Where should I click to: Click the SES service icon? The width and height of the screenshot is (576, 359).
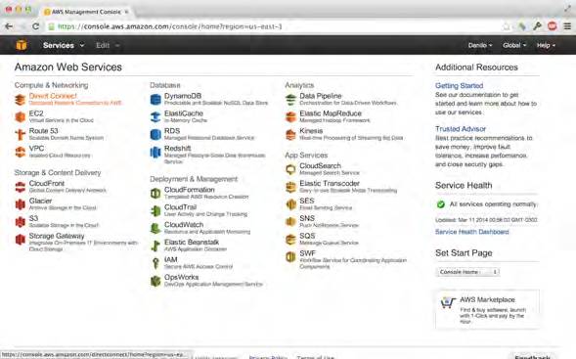coord(291,204)
